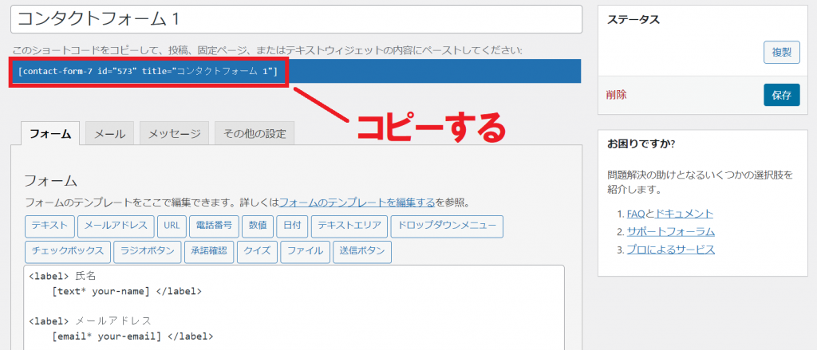Click the form title input field
817x350 pixels.
[x=296, y=19]
